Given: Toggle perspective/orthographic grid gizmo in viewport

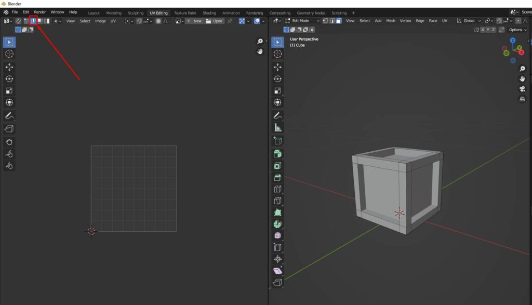Looking at the screenshot, I should click(522, 99).
